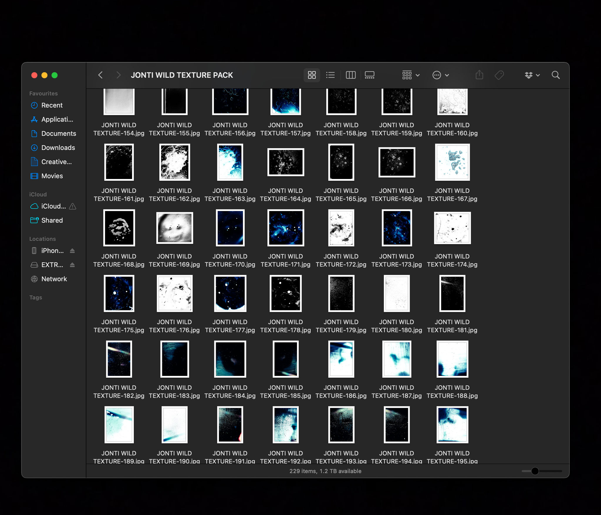Switch to column view
The image size is (601, 515).
pos(350,75)
